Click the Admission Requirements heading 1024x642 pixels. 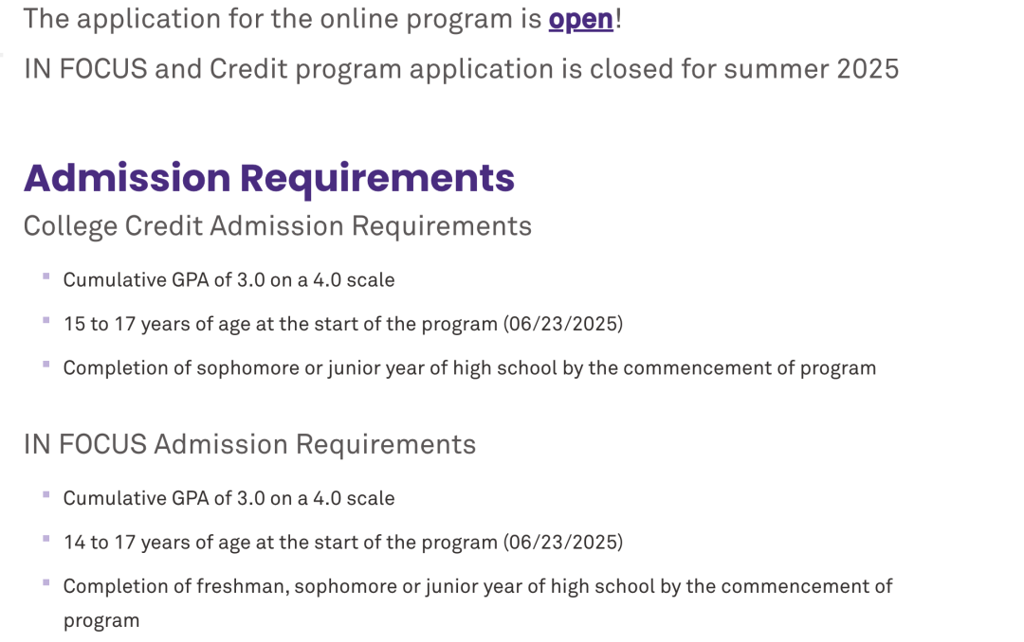tap(269, 177)
